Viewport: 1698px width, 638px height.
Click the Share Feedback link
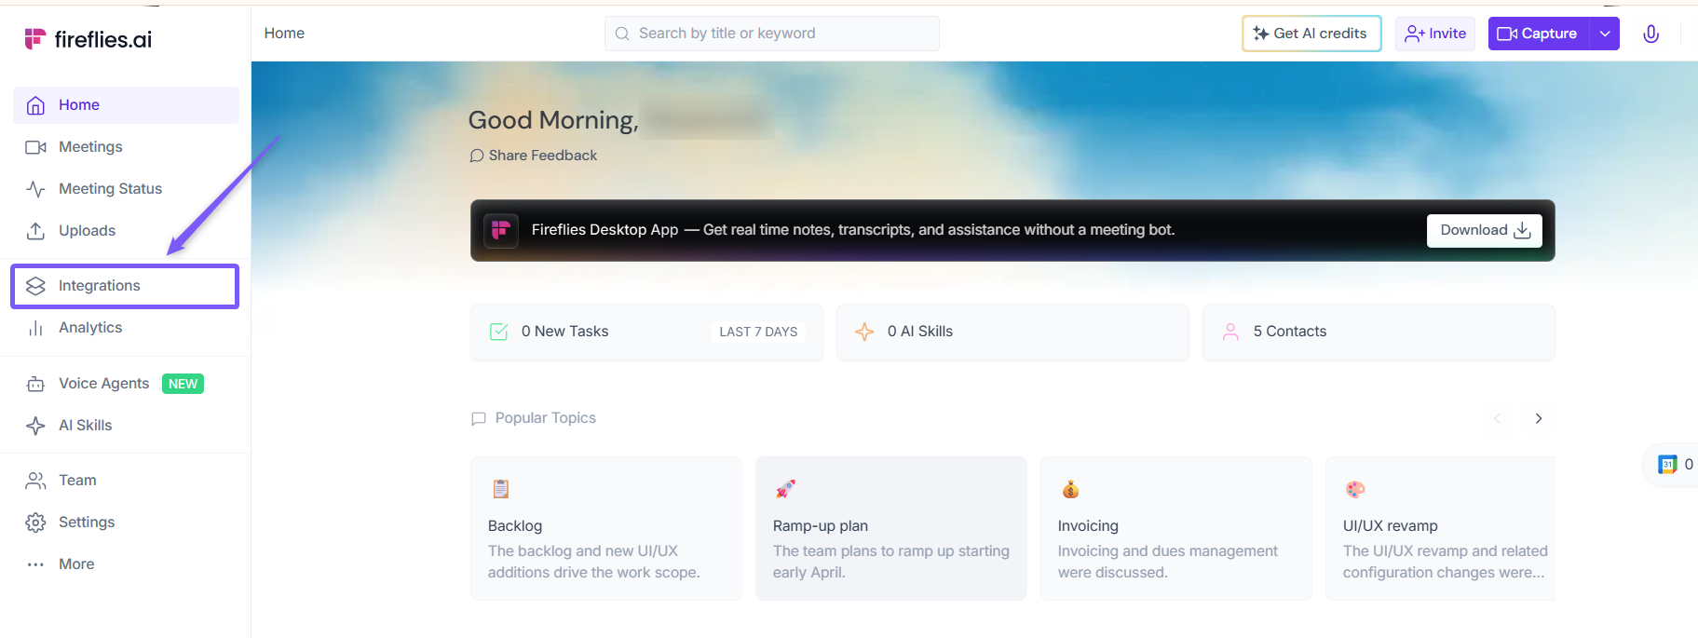[542, 156]
